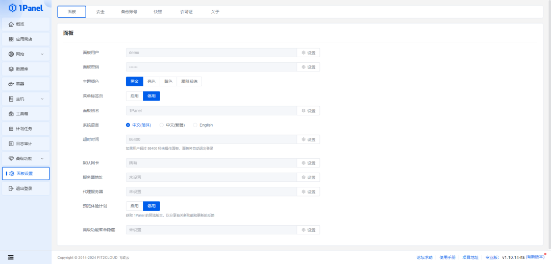
Task: Expand the 主机 submenu chevron
Action: click(x=42, y=99)
